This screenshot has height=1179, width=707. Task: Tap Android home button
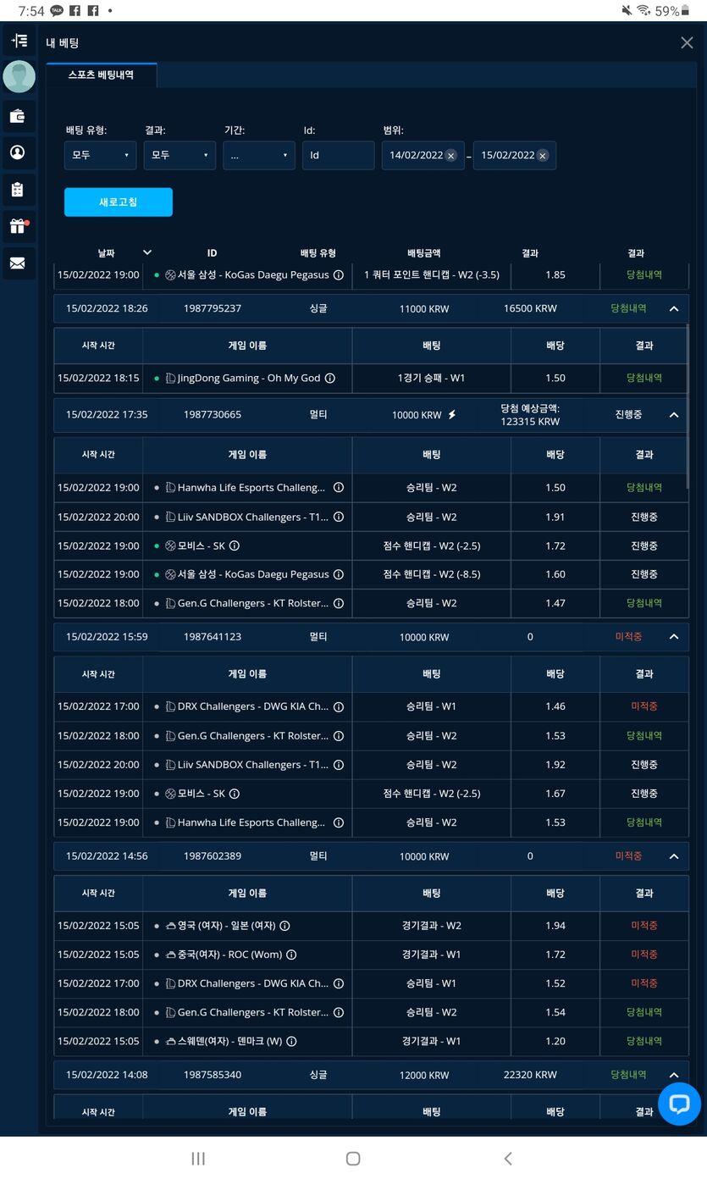(x=353, y=1159)
